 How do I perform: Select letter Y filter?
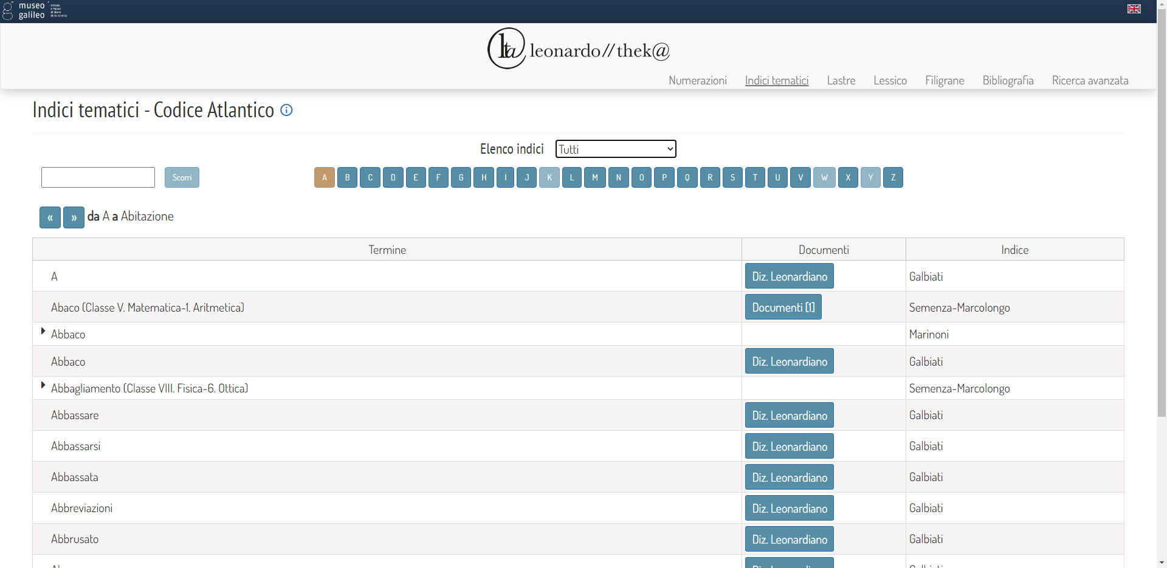[870, 177]
